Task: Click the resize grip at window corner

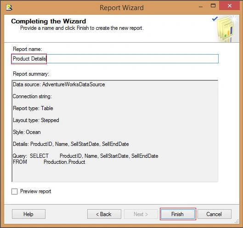Action: pos(237,221)
